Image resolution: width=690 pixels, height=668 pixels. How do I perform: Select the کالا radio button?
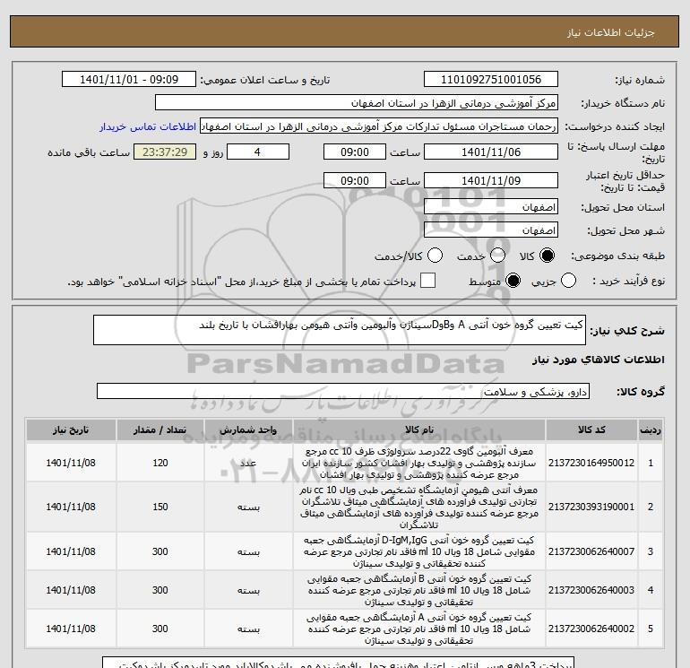click(x=547, y=256)
